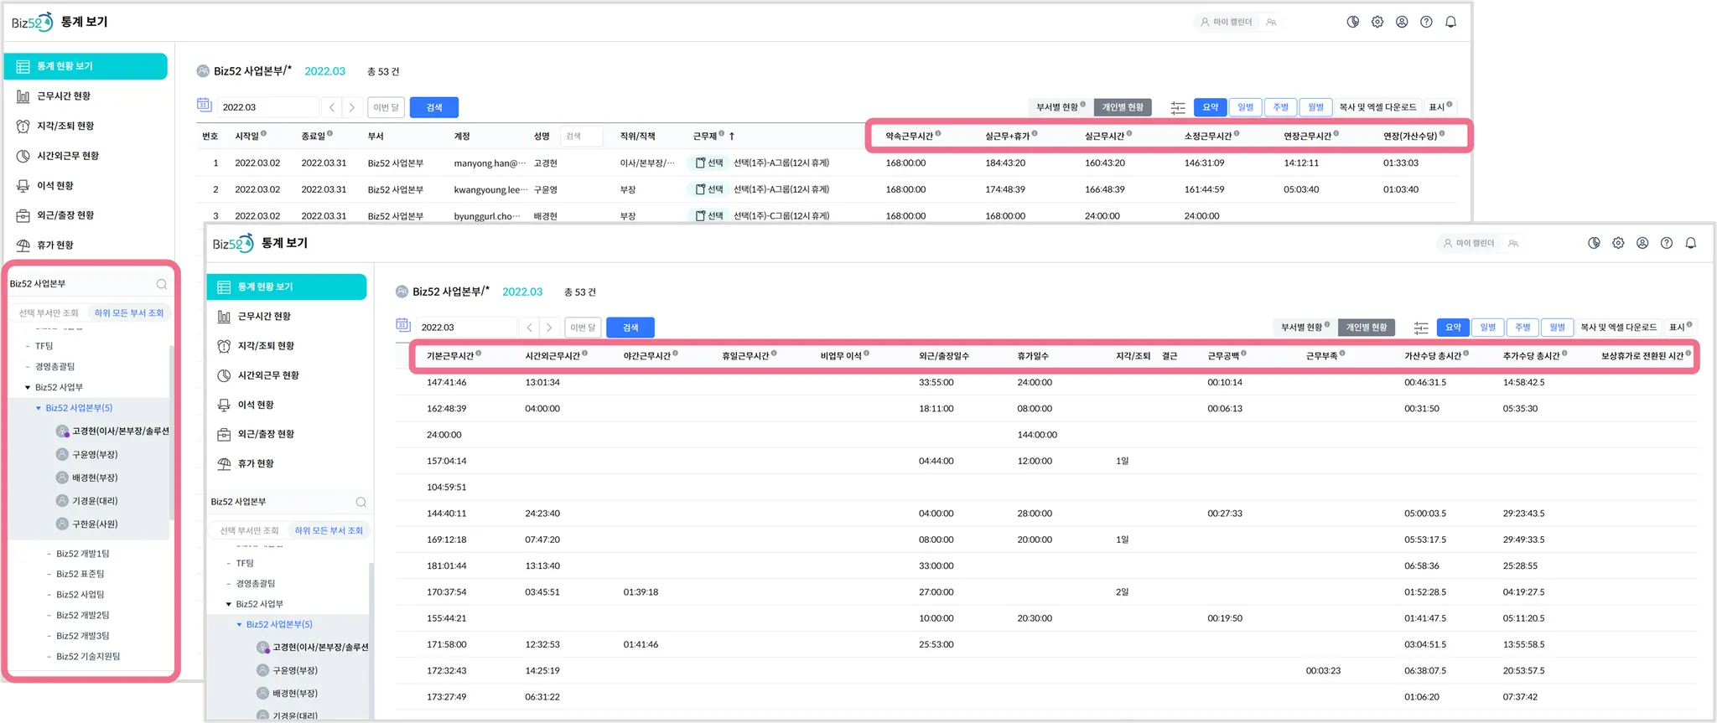Click calendar icon beside rear window's date field
The image size is (1717, 723).
point(204,105)
